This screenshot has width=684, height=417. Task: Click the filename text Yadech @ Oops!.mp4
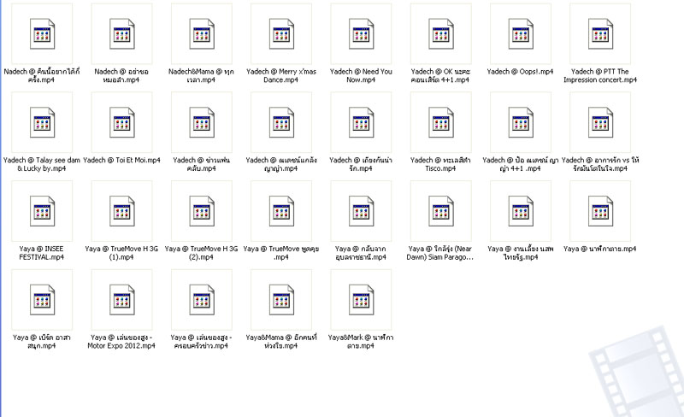click(521, 72)
